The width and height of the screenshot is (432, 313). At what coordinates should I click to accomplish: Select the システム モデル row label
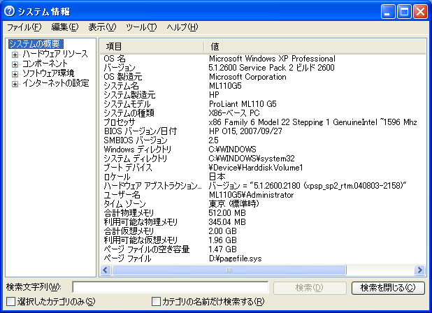coord(127,104)
